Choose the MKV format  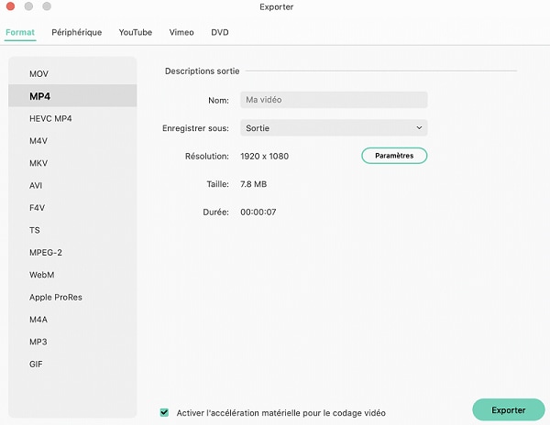tap(72, 163)
